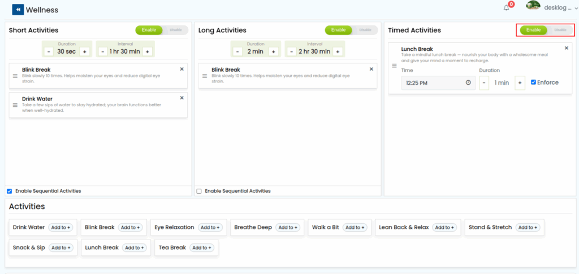Open the notifications bell icon

point(506,8)
